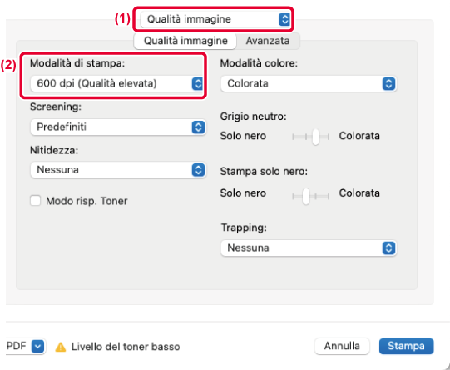Click the stepper arrows on Qualità immagine popup

tap(284, 19)
